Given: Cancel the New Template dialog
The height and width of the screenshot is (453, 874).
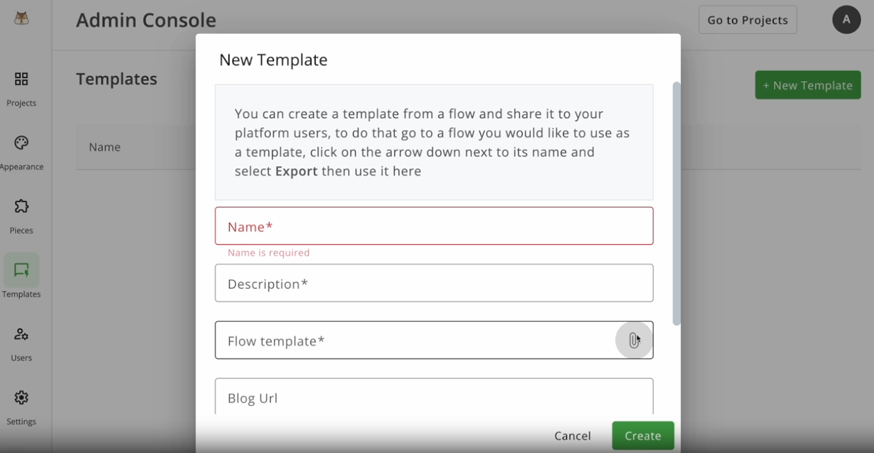Looking at the screenshot, I should pos(573,436).
